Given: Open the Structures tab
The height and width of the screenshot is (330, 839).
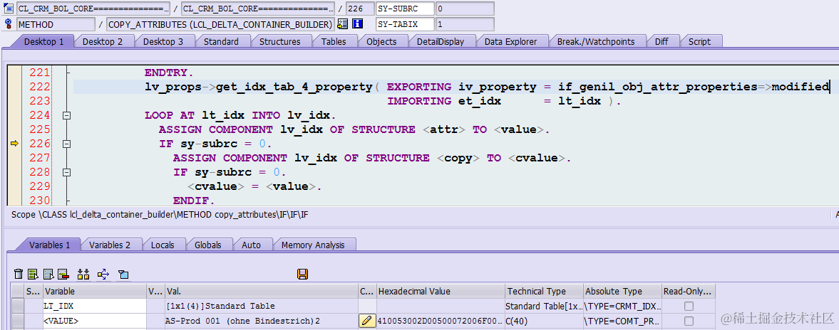Looking at the screenshot, I should (x=280, y=42).
